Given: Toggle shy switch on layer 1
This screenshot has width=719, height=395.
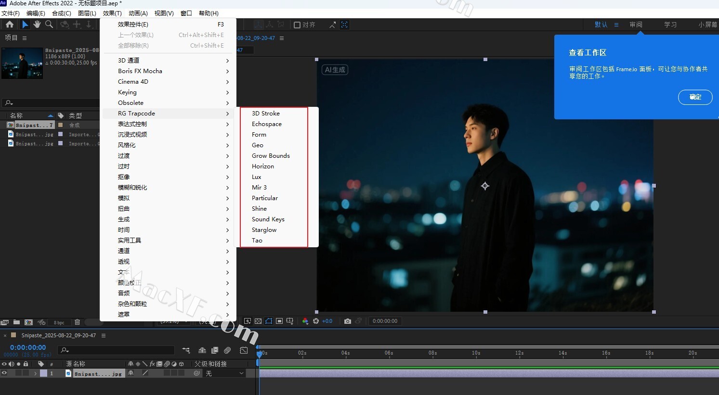Looking at the screenshot, I should pyautogui.click(x=131, y=373).
